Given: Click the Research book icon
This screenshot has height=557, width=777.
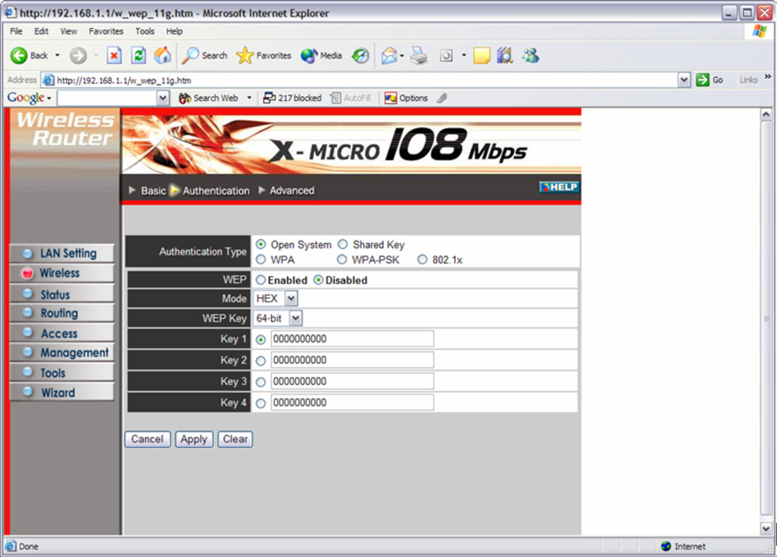Looking at the screenshot, I should tap(505, 56).
